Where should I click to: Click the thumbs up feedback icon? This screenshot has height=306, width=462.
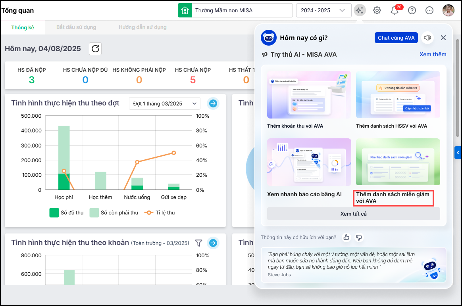(346, 237)
